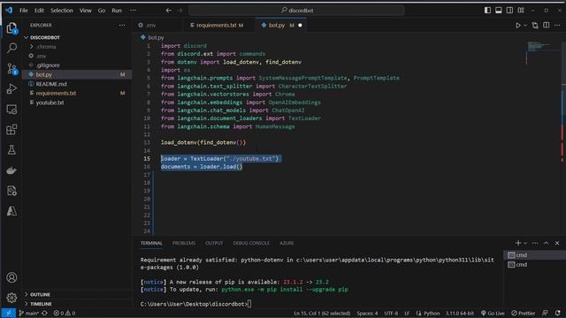The image size is (566, 318).
Task: Switch to the AZURE panel tab
Action: [287, 243]
